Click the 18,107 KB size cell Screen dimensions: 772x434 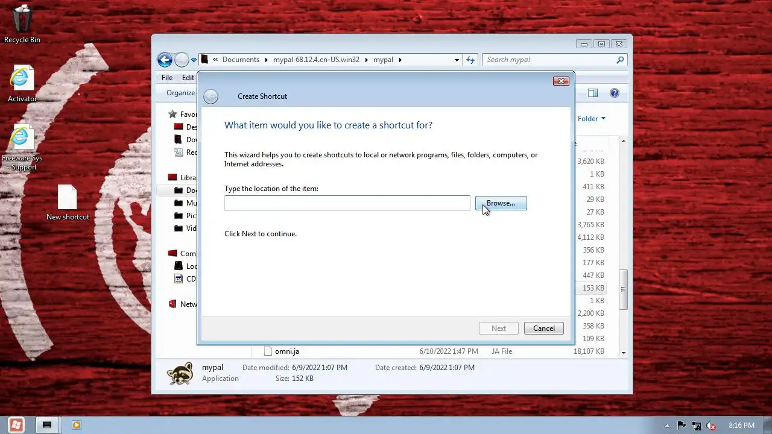(589, 351)
